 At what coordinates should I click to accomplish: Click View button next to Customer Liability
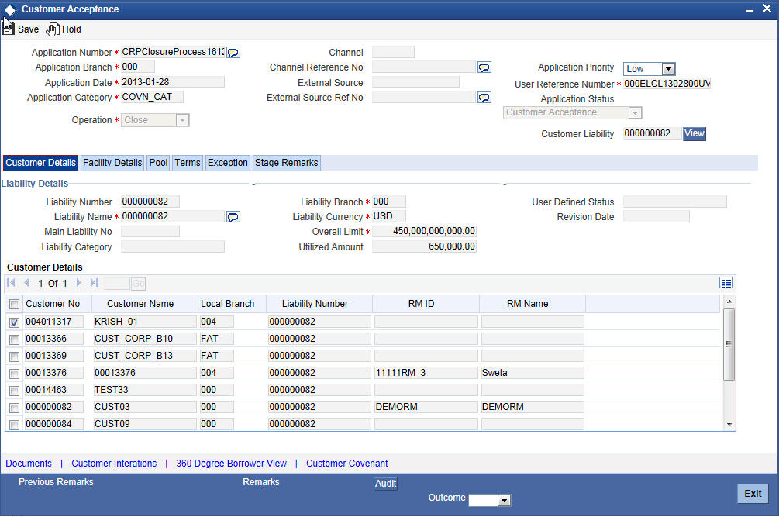pyautogui.click(x=694, y=133)
